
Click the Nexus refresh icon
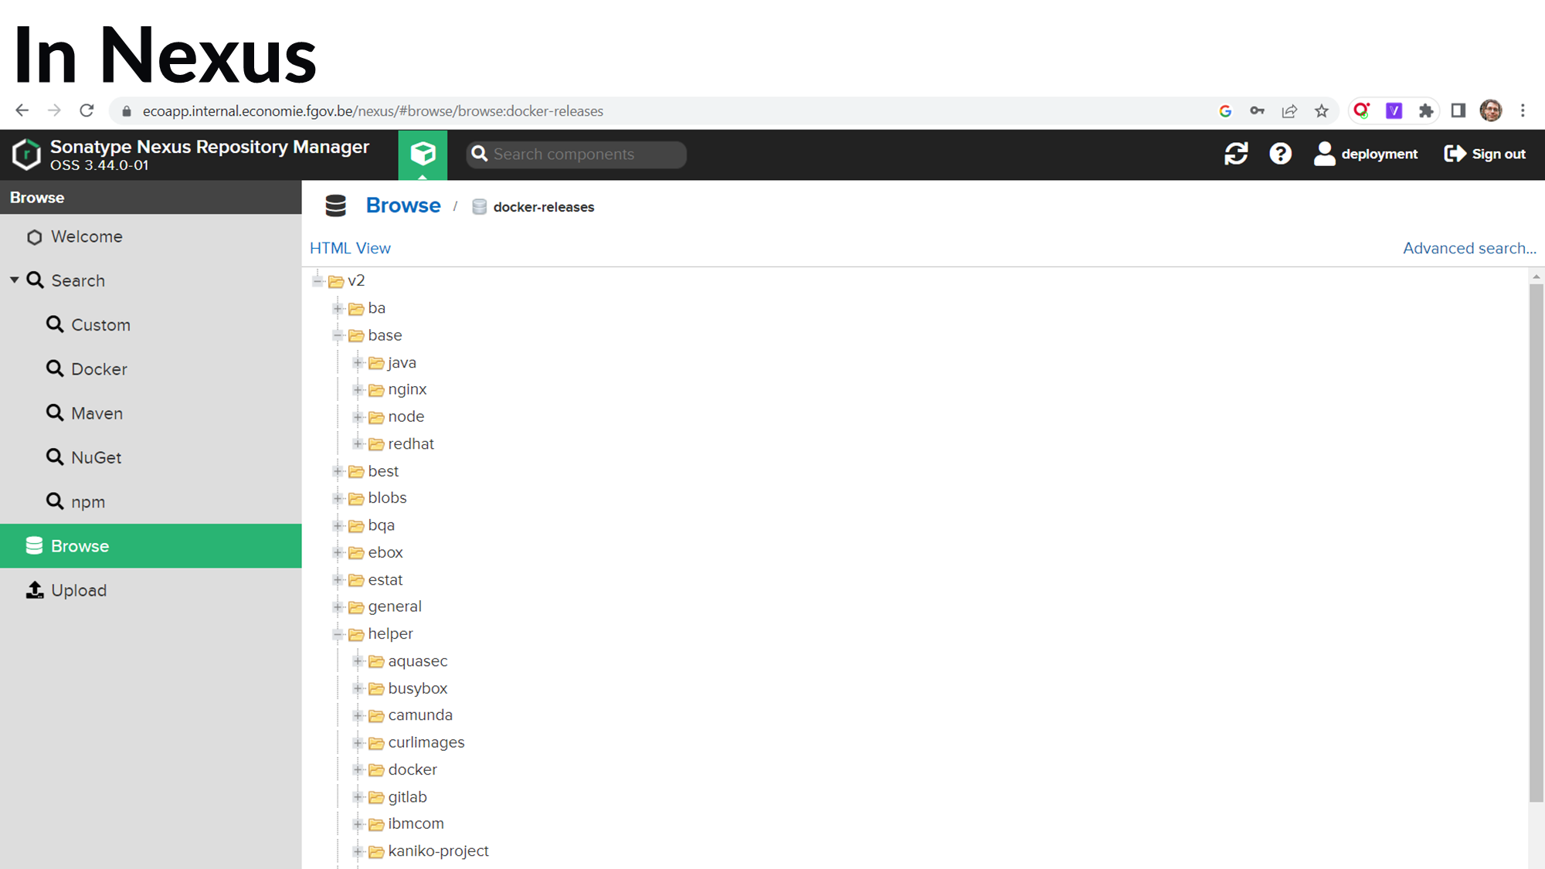point(1236,154)
